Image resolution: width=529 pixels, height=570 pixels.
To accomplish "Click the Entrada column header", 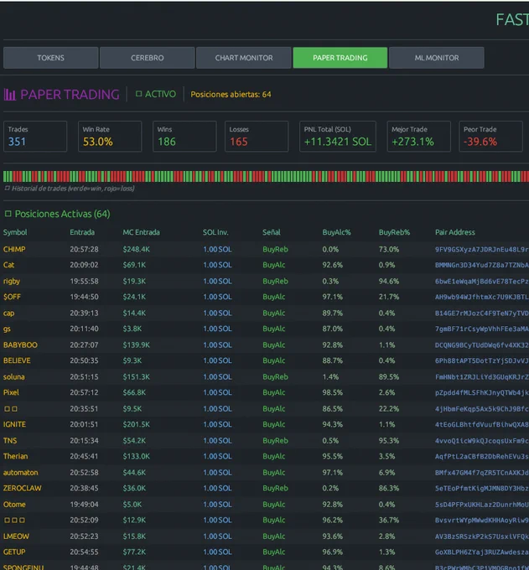I will point(82,232).
